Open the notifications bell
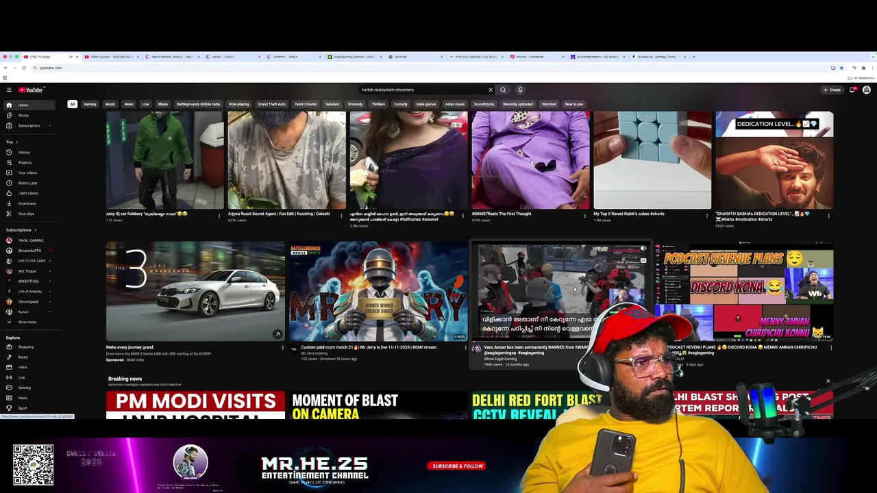Screen dimensions: 877x493 (x=852, y=90)
